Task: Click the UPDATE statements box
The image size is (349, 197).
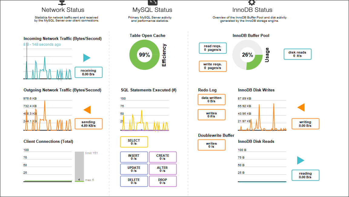Action: coord(134,169)
